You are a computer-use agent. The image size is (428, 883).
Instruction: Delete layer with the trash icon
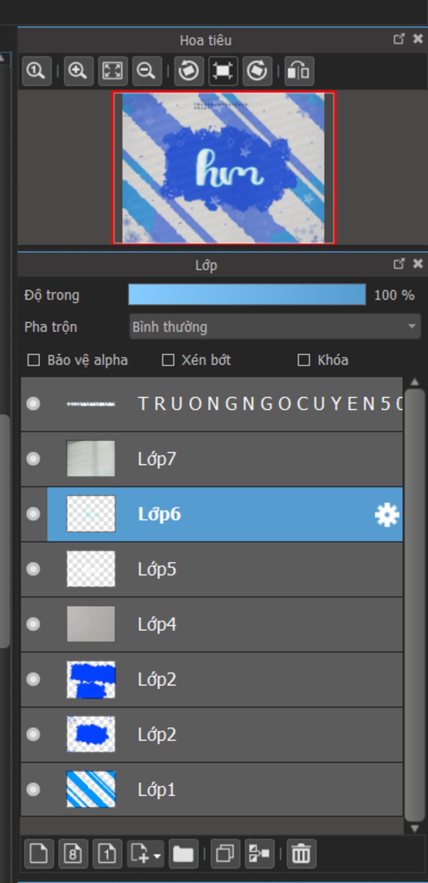[301, 853]
